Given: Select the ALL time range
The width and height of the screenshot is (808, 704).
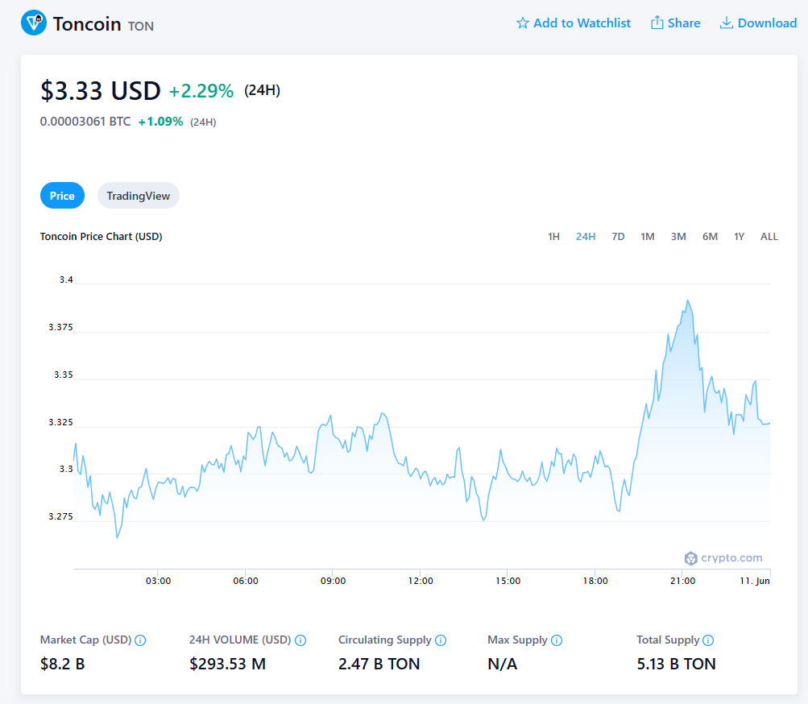Looking at the screenshot, I should coord(769,237).
